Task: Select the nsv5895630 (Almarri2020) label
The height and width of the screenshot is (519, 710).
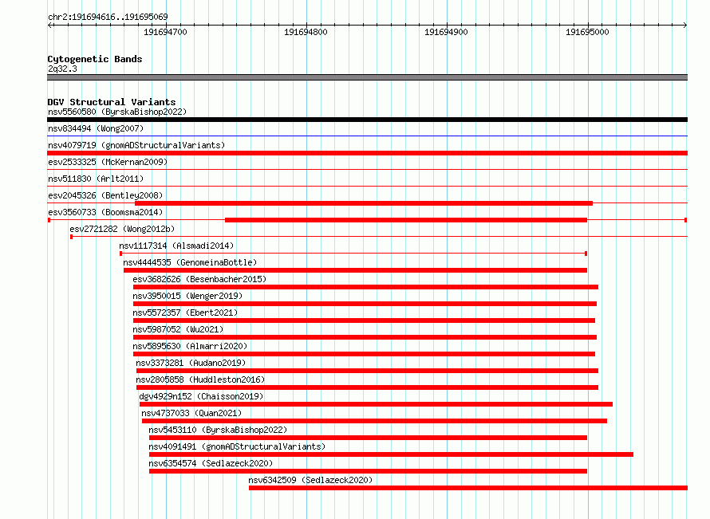Action: click(x=190, y=346)
